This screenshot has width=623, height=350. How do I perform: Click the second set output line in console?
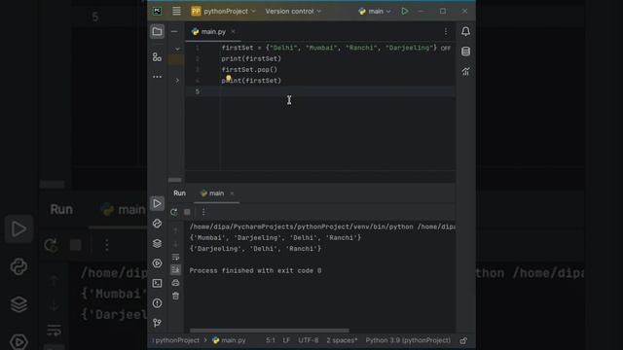[255, 249]
